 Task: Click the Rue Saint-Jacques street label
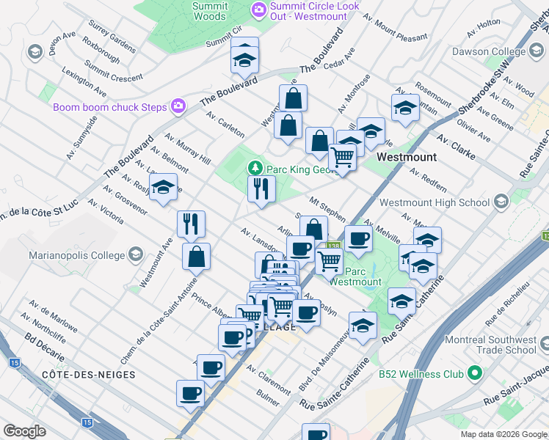(516, 385)
